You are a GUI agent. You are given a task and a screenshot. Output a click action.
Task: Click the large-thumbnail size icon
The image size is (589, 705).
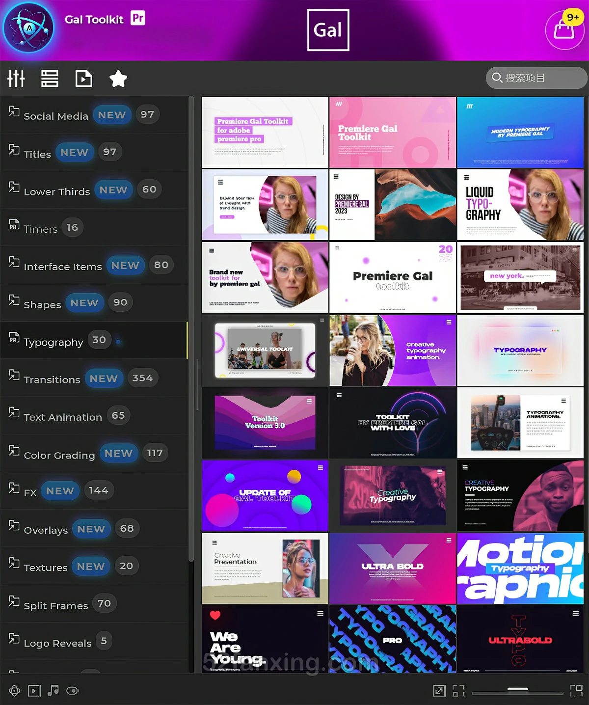576,691
